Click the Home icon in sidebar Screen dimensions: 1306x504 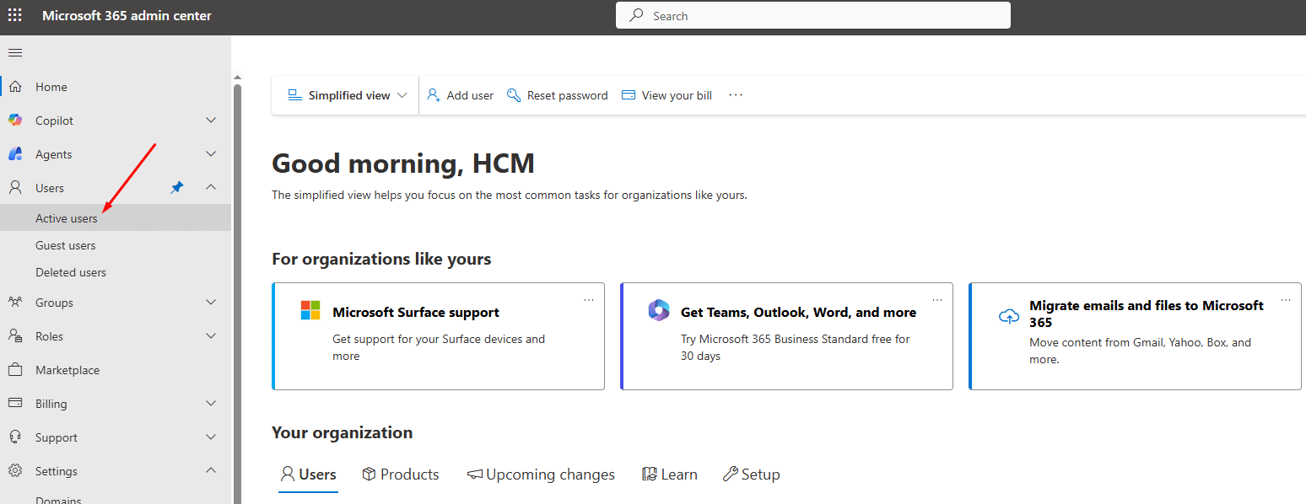tap(15, 87)
